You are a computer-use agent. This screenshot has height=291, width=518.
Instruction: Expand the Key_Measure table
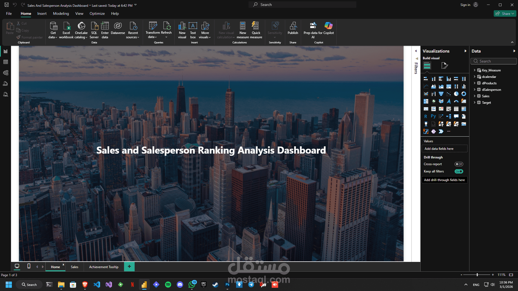tap(475, 70)
